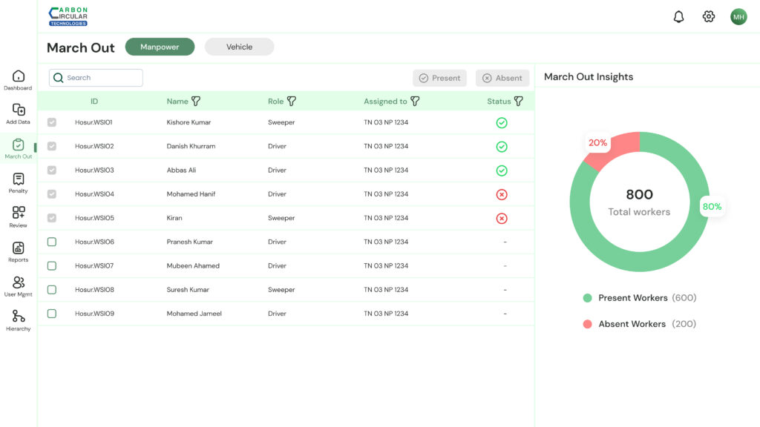Click the Search input field
760x427 pixels.
101,78
